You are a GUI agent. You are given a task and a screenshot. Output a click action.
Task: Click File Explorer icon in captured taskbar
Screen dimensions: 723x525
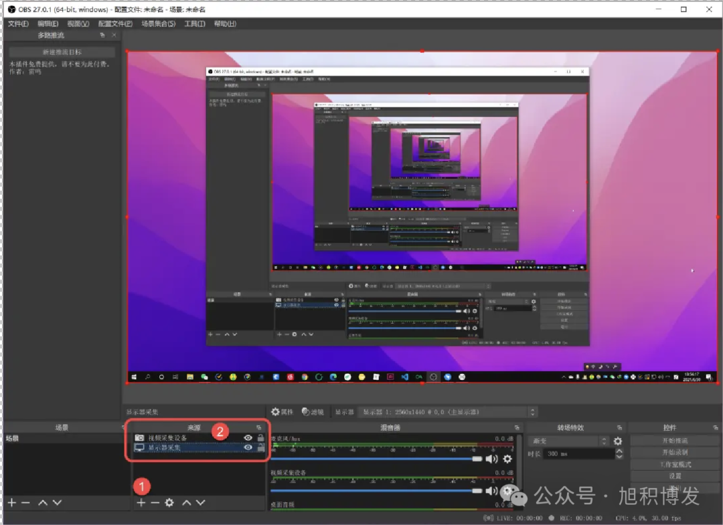point(190,377)
